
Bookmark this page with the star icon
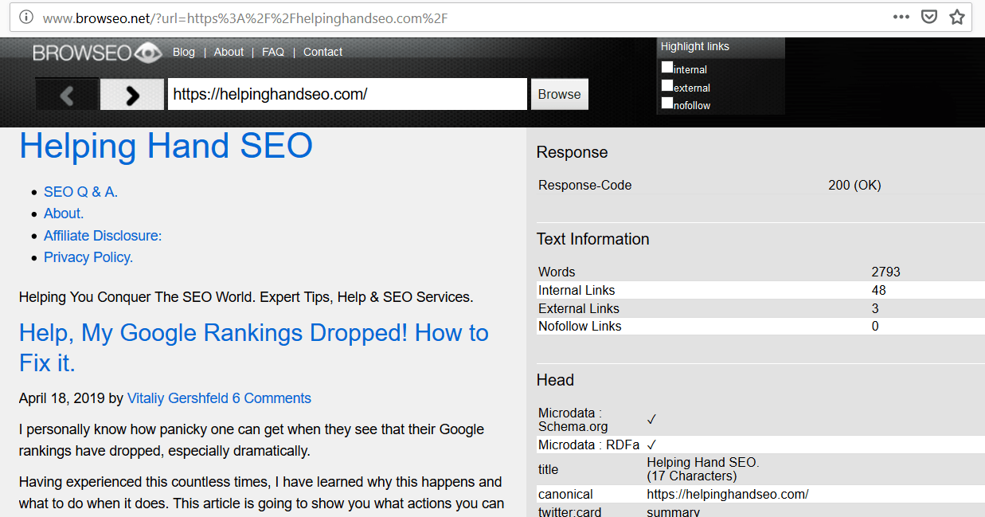956,17
